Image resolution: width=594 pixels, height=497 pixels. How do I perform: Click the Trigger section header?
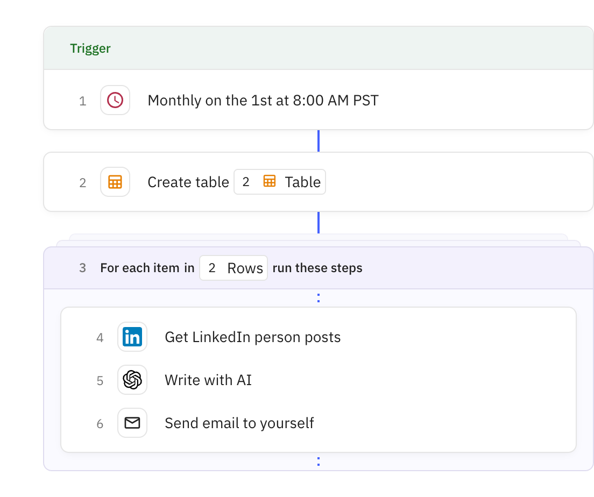[x=318, y=48]
